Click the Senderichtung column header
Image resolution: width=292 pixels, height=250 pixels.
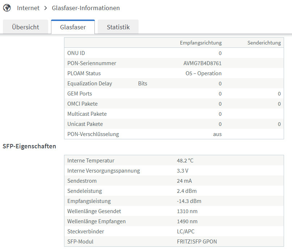coord(264,43)
